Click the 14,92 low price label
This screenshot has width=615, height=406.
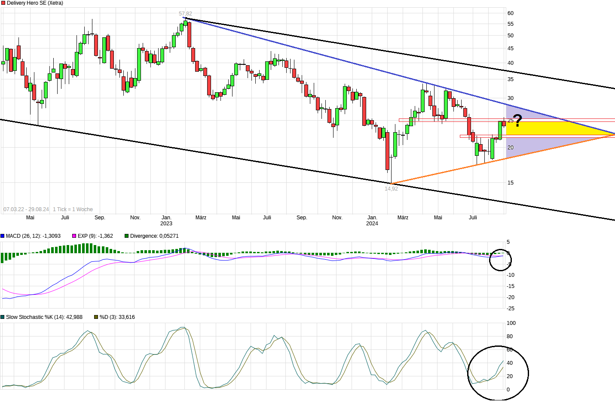pos(391,188)
